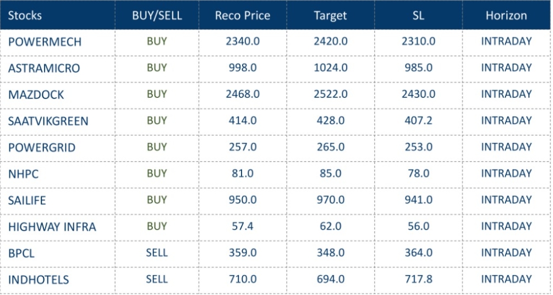Click the ASTRAMICRO stock name

point(44,68)
